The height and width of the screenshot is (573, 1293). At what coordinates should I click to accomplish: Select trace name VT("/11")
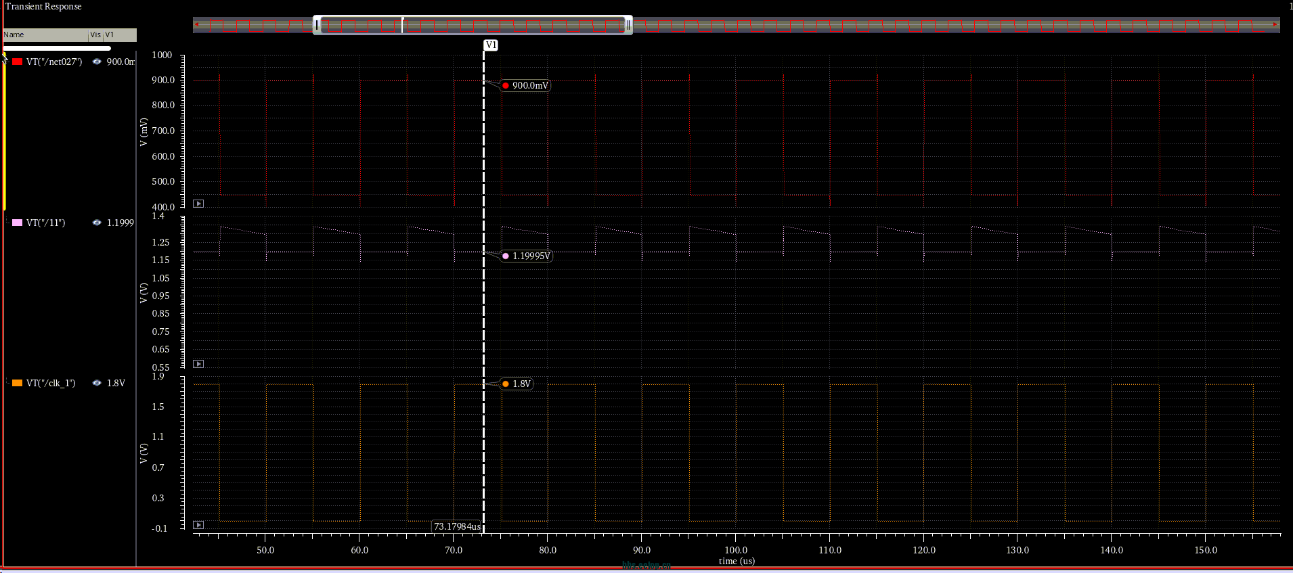(45, 223)
